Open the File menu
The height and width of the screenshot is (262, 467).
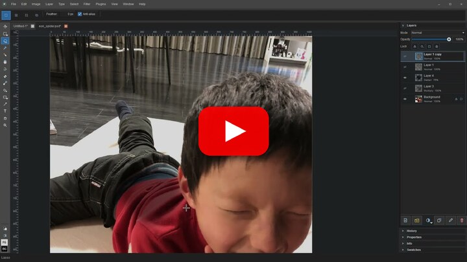pyautogui.click(x=14, y=4)
